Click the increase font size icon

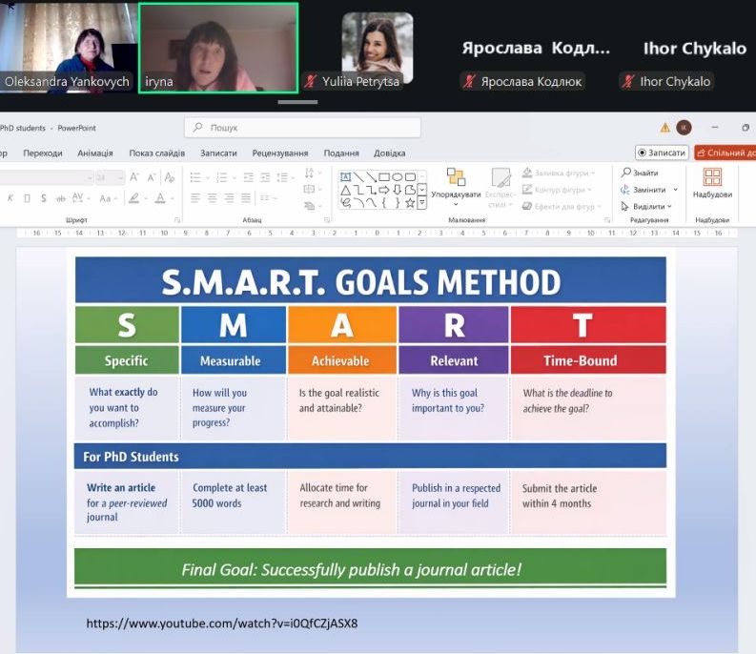coord(134,176)
